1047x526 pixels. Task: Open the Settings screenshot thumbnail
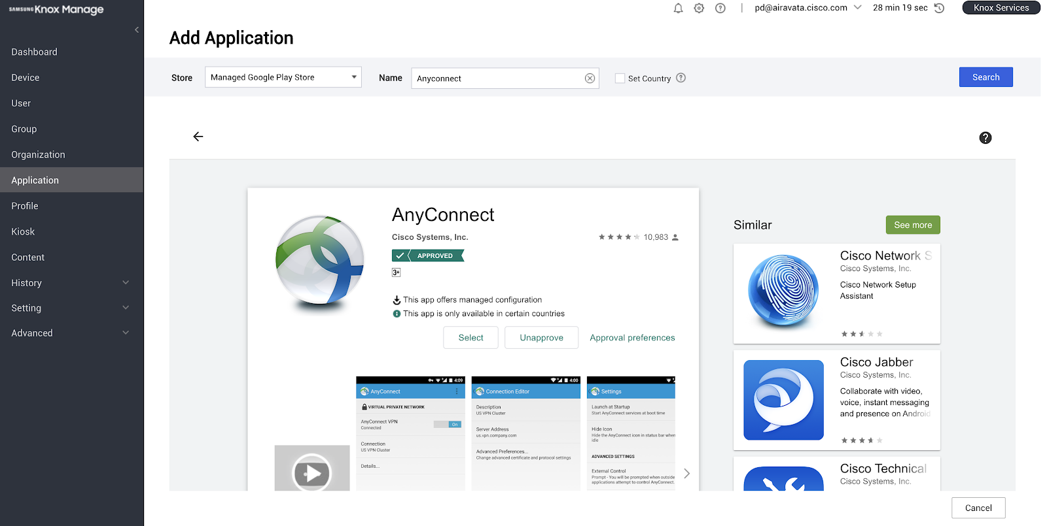(x=631, y=434)
